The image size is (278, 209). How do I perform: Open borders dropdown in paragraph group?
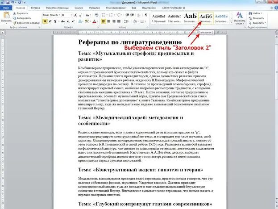(145, 21)
